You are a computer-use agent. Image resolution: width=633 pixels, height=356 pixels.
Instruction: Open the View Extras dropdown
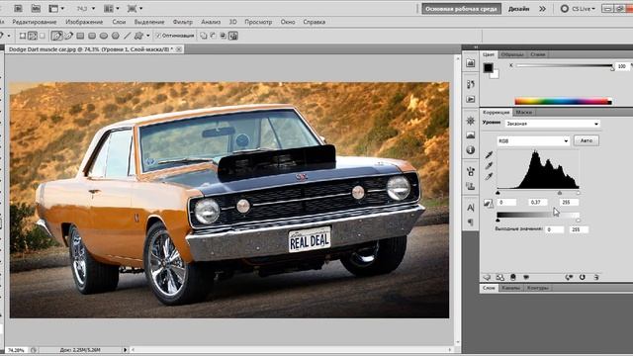56,9
